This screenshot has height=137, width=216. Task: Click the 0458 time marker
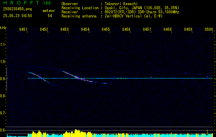click(168, 29)
